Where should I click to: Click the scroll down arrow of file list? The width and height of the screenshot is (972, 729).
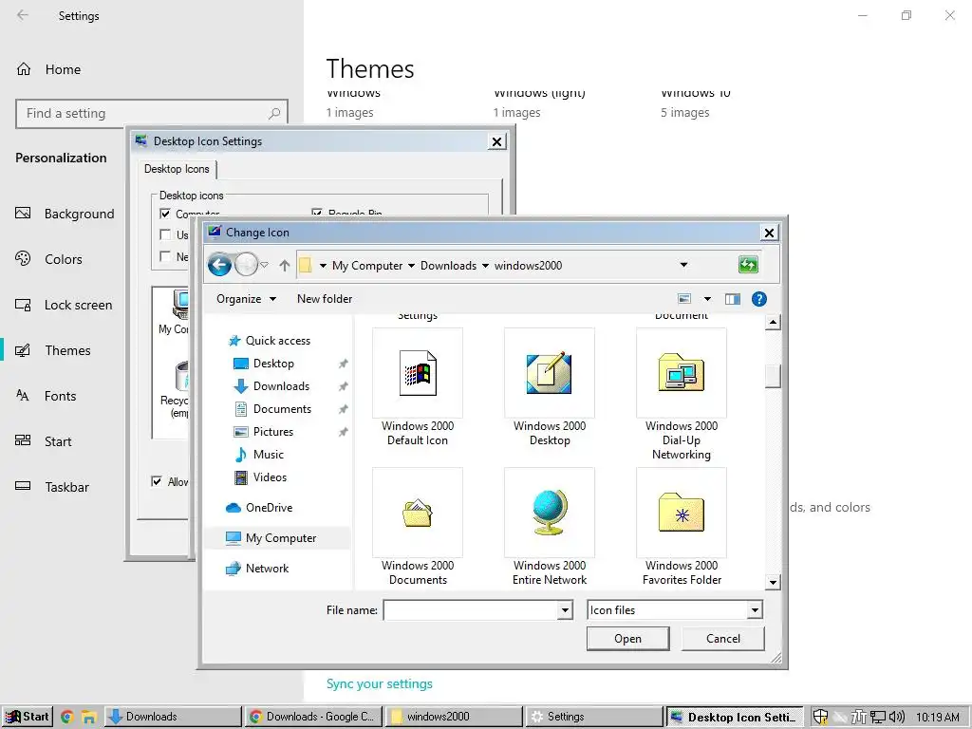coord(773,582)
